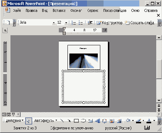Switch to Normal view icon
Screen dimensions: 162x133
click(x=4, y=114)
